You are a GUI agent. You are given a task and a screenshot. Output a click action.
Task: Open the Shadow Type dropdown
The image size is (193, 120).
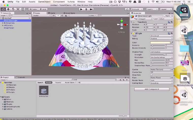(x=162, y=52)
